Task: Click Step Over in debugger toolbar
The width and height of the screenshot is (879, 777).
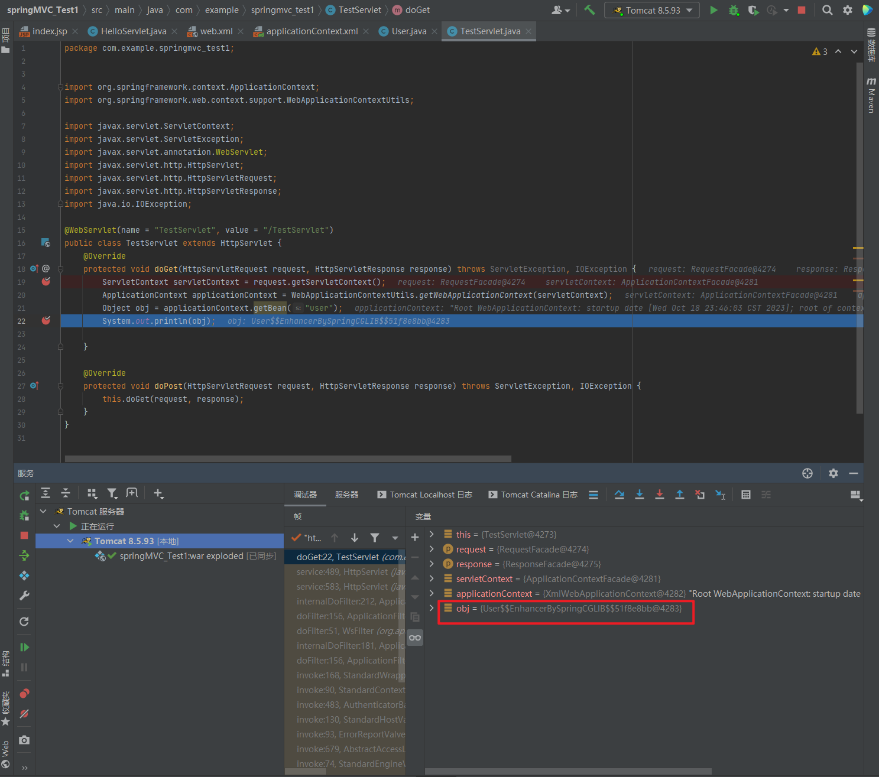Action: [x=619, y=495]
